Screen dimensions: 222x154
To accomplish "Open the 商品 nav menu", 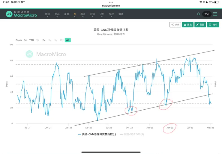I will [x=57, y=14].
